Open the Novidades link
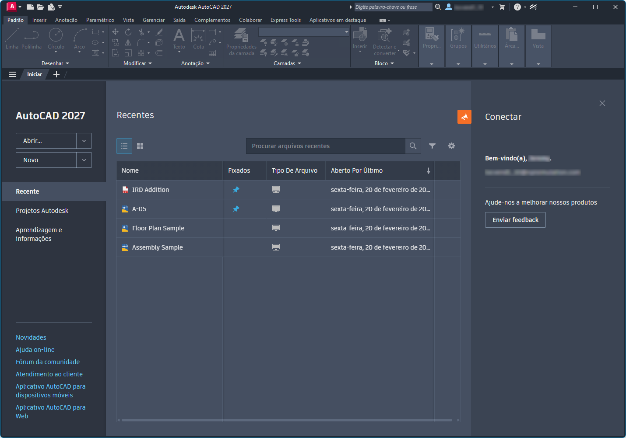The width and height of the screenshot is (626, 438). pos(31,337)
